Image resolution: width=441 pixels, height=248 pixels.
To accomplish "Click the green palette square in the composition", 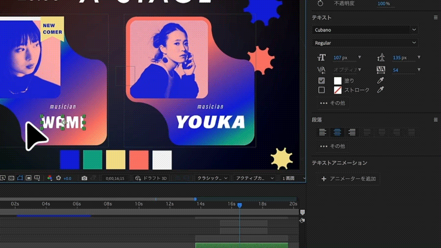I will point(93,160).
